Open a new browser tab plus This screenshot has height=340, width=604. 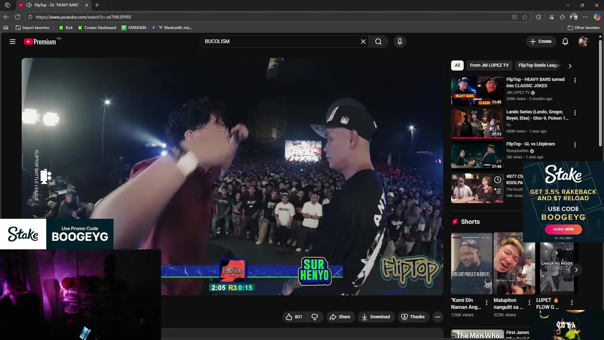point(97,5)
